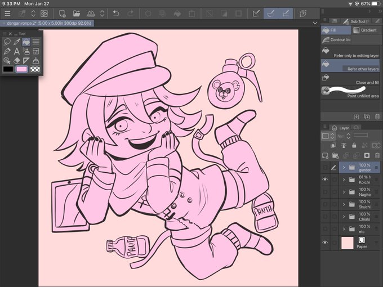Image resolution: width=383 pixels, height=287 pixels.
Task: Open the save options stepper arrows
Action: (x=102, y=14)
